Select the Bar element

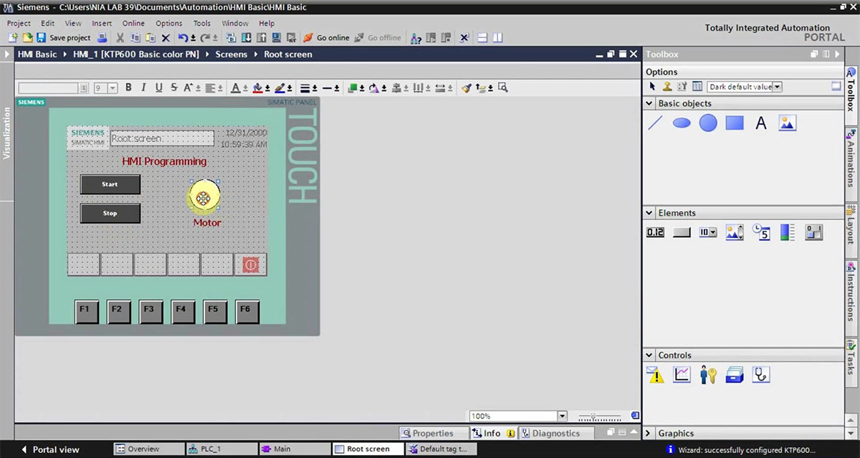coord(788,232)
